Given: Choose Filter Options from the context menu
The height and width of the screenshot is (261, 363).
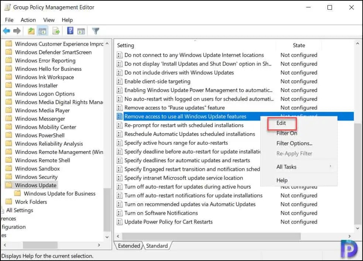Looking at the screenshot, I should click(x=294, y=143).
